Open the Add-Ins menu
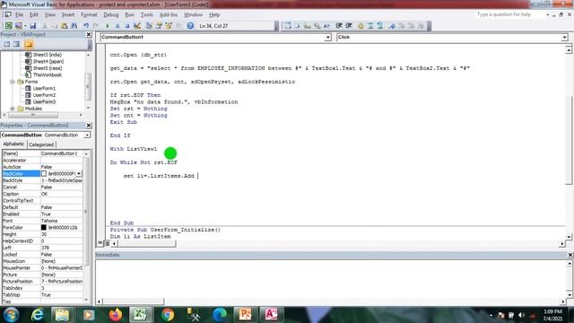The image size is (574, 323). (x=169, y=14)
